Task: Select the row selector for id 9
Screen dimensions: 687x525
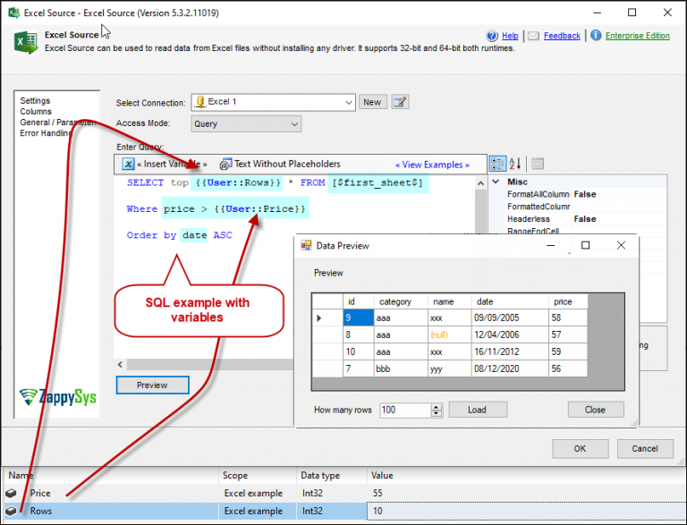Action: tap(327, 318)
